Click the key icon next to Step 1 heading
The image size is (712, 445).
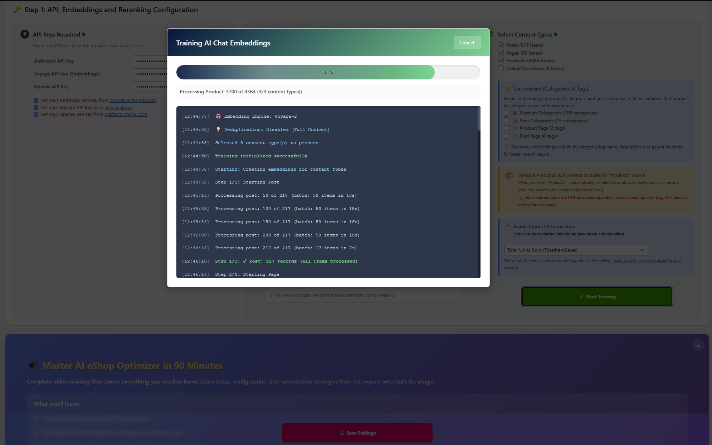(17, 10)
